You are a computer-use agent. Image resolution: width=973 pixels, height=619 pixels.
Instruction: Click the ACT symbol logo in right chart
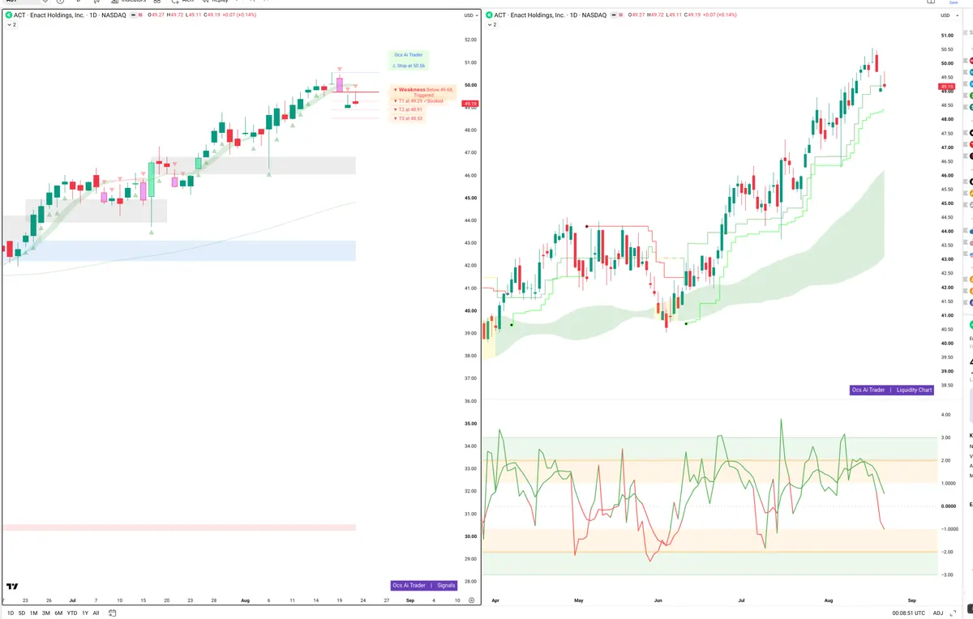[x=490, y=15]
